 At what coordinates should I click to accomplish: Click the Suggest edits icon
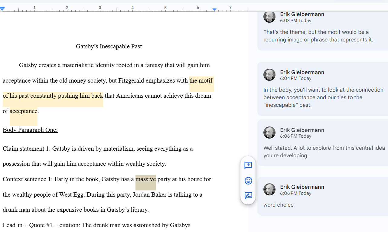pyautogui.click(x=248, y=195)
